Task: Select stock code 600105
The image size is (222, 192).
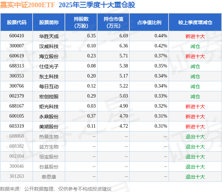Action: point(17,116)
